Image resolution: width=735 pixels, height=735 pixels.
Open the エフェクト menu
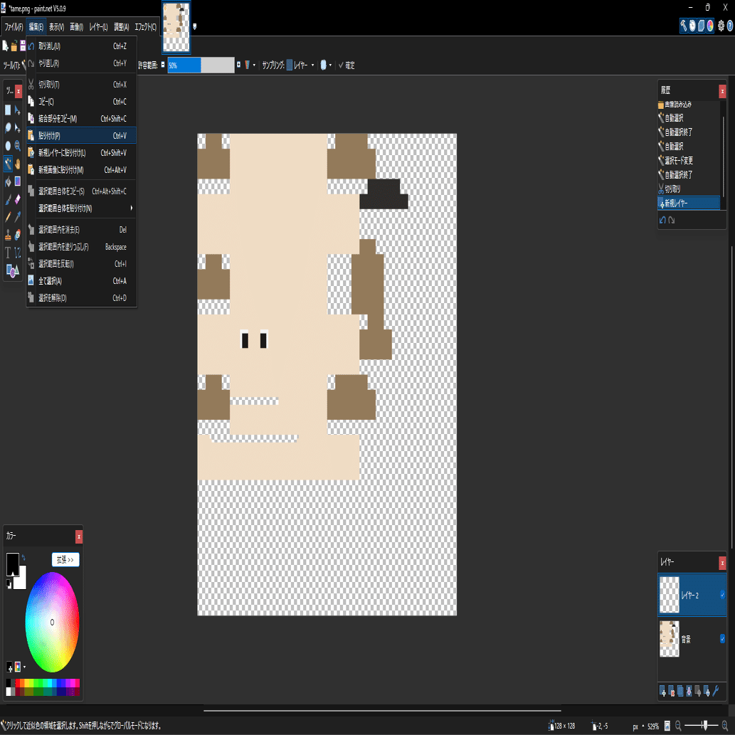(145, 27)
